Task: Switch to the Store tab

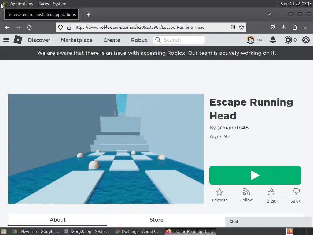Action: pyautogui.click(x=156, y=220)
